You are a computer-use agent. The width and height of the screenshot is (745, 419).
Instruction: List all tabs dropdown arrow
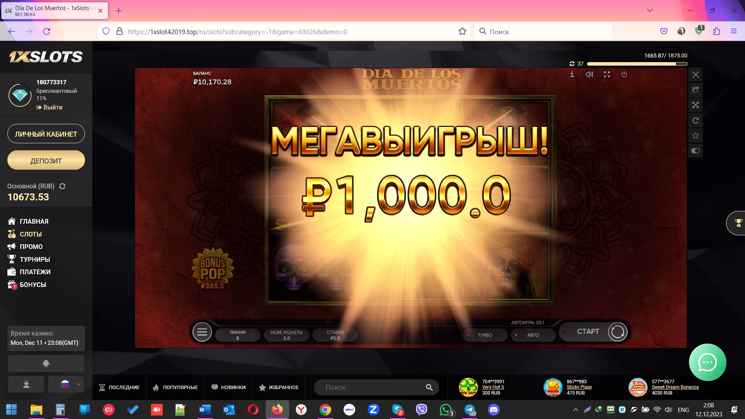(649, 10)
